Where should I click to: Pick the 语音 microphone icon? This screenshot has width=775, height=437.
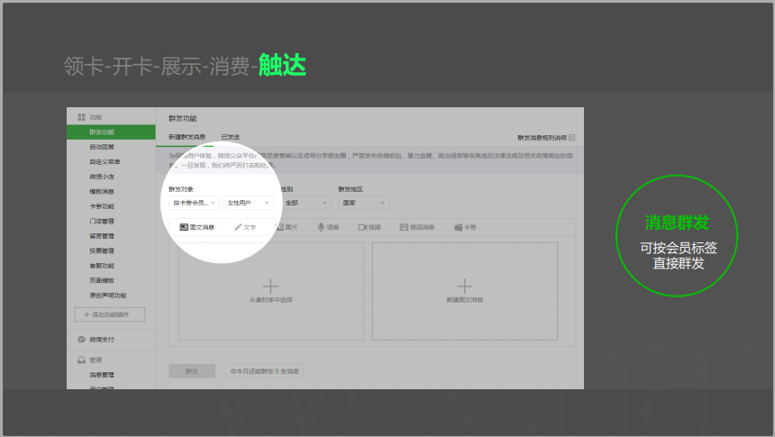(321, 227)
